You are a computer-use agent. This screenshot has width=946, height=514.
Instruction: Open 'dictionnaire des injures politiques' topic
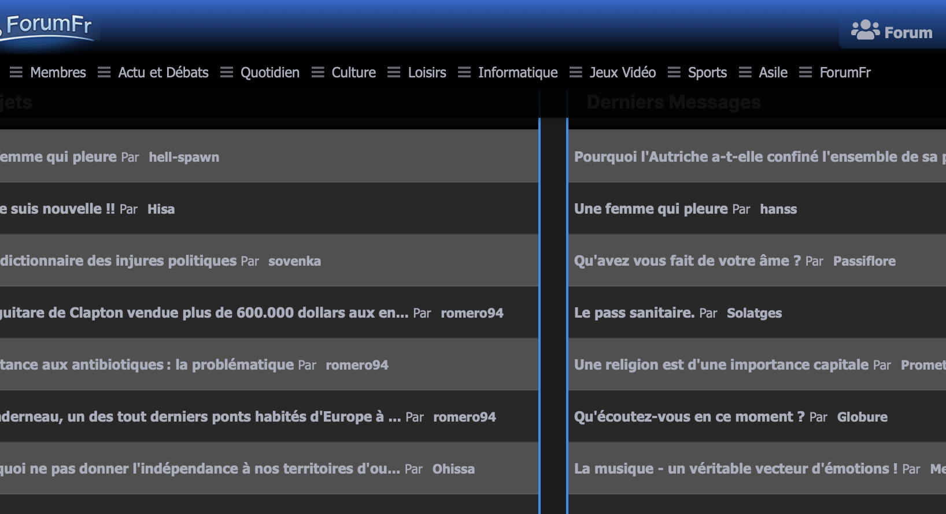point(118,260)
